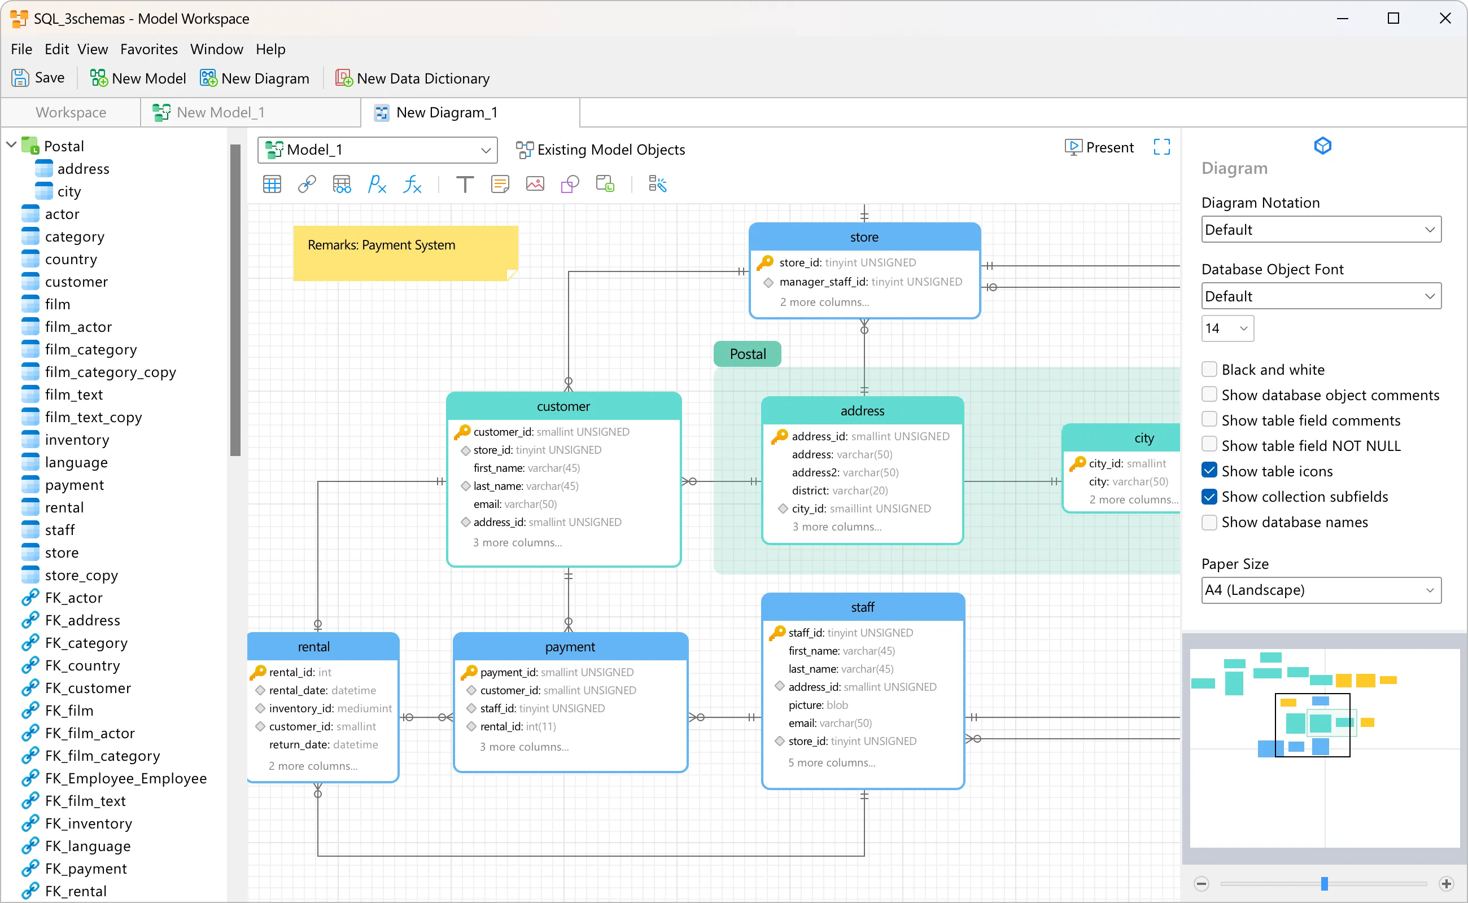Click the Present button
Viewport: 1468px width, 903px height.
pyautogui.click(x=1099, y=147)
